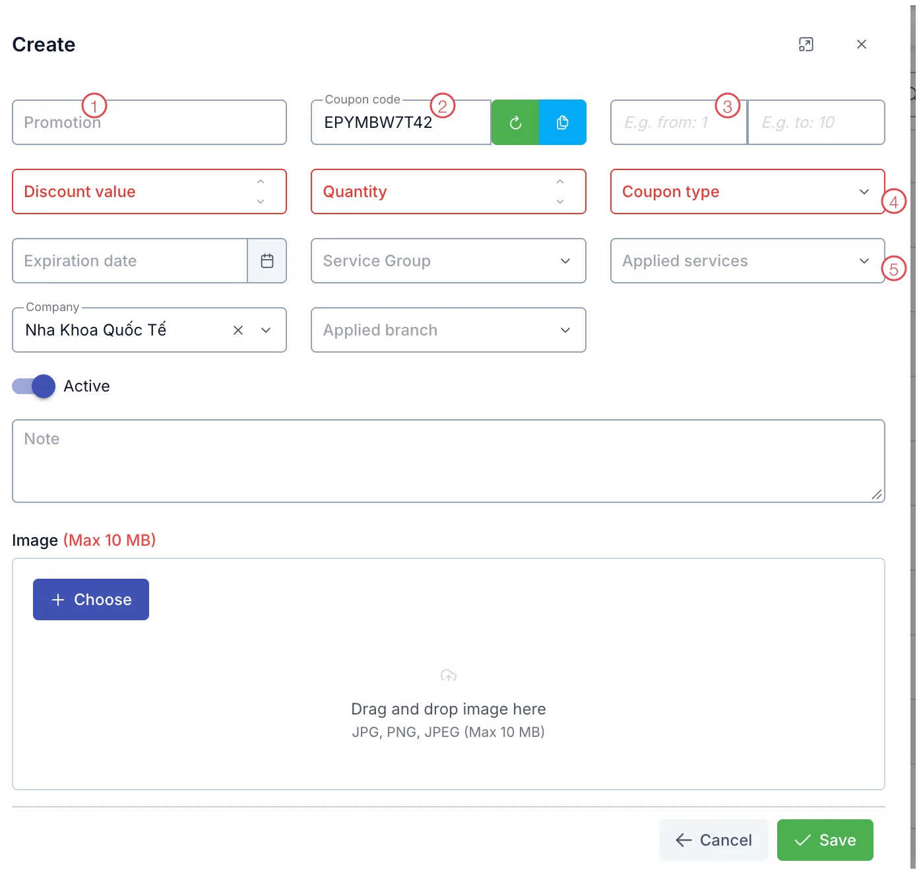921x874 pixels.
Task: Open the Expiration date calendar picker
Action: pyautogui.click(x=267, y=261)
